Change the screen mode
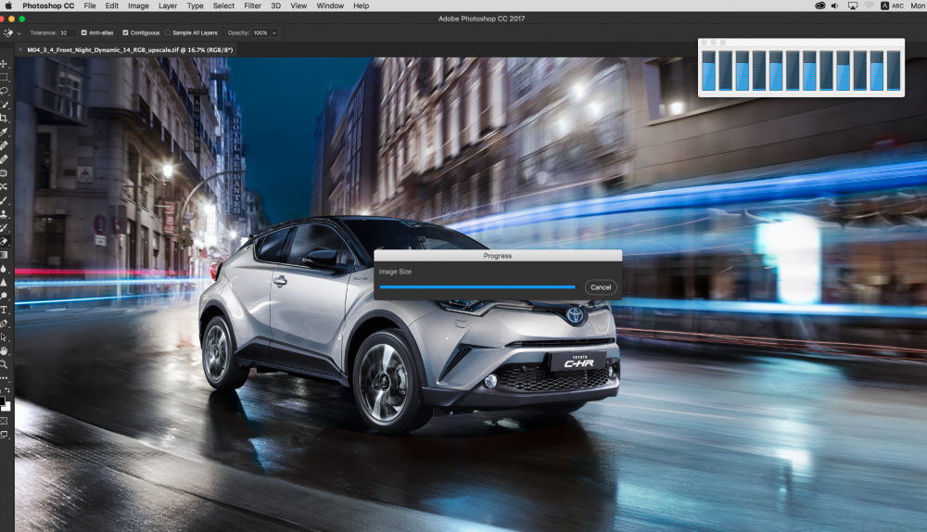Screen dimensions: 927x532 click(x=4, y=435)
